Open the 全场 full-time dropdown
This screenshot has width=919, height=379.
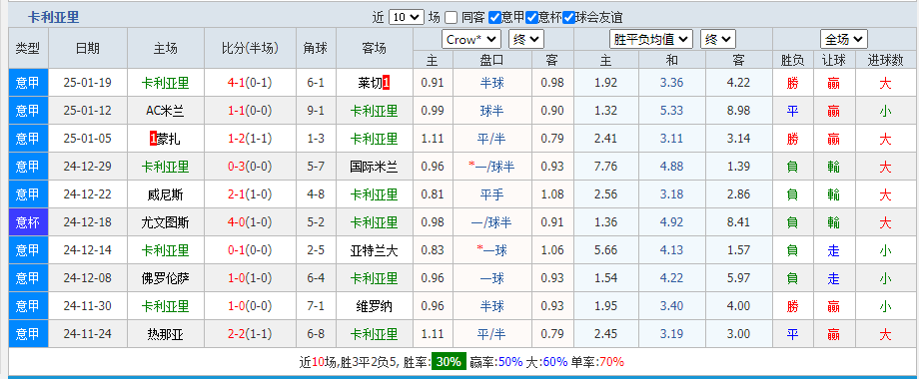(843, 40)
